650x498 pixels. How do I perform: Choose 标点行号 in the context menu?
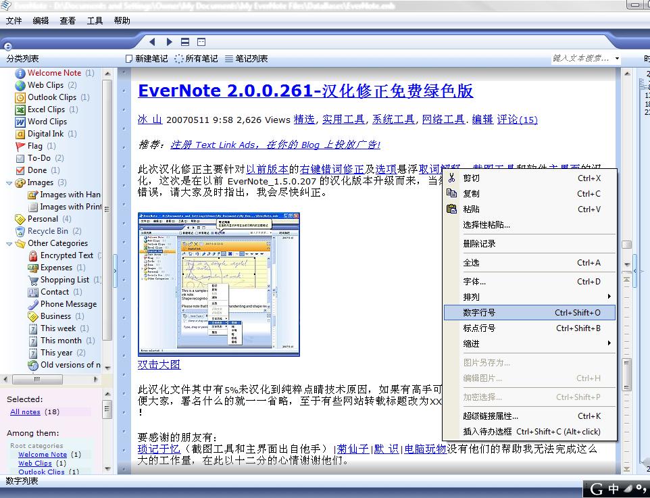pos(529,328)
